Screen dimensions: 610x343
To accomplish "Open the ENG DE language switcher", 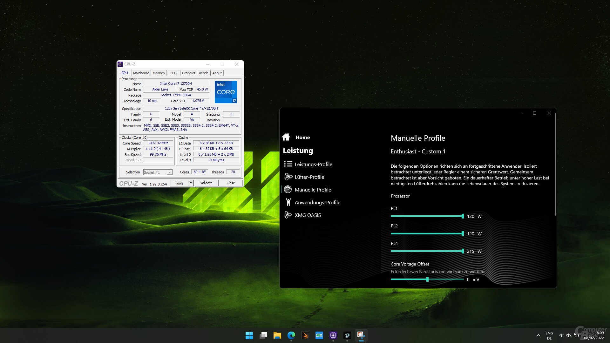I will point(549,335).
